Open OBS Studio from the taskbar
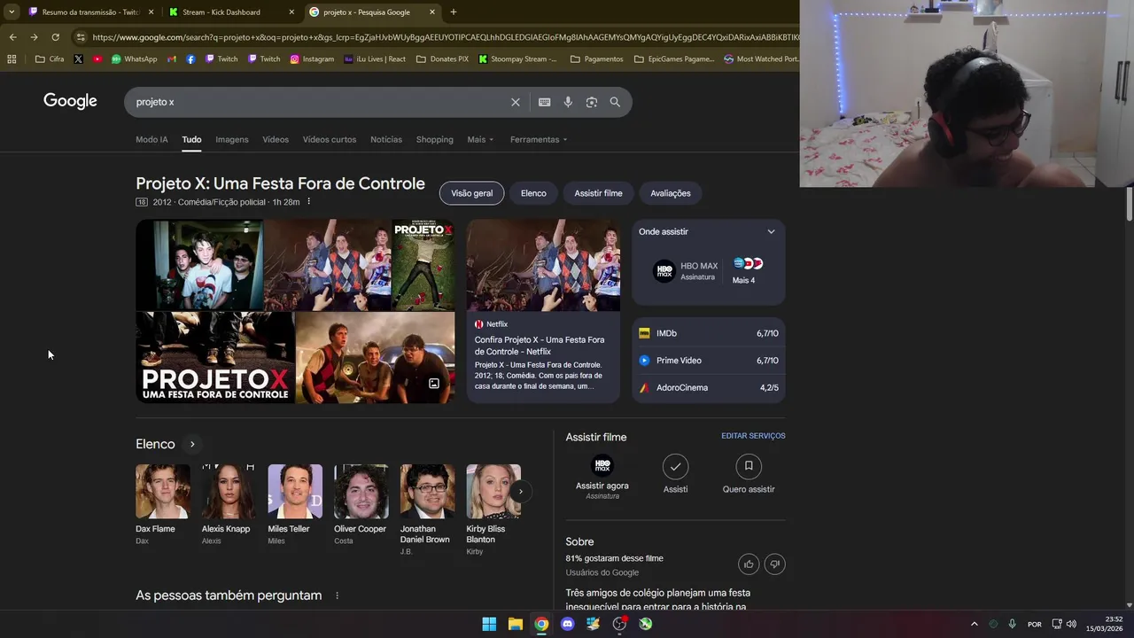Viewport: 1134px width, 638px height. point(619,624)
